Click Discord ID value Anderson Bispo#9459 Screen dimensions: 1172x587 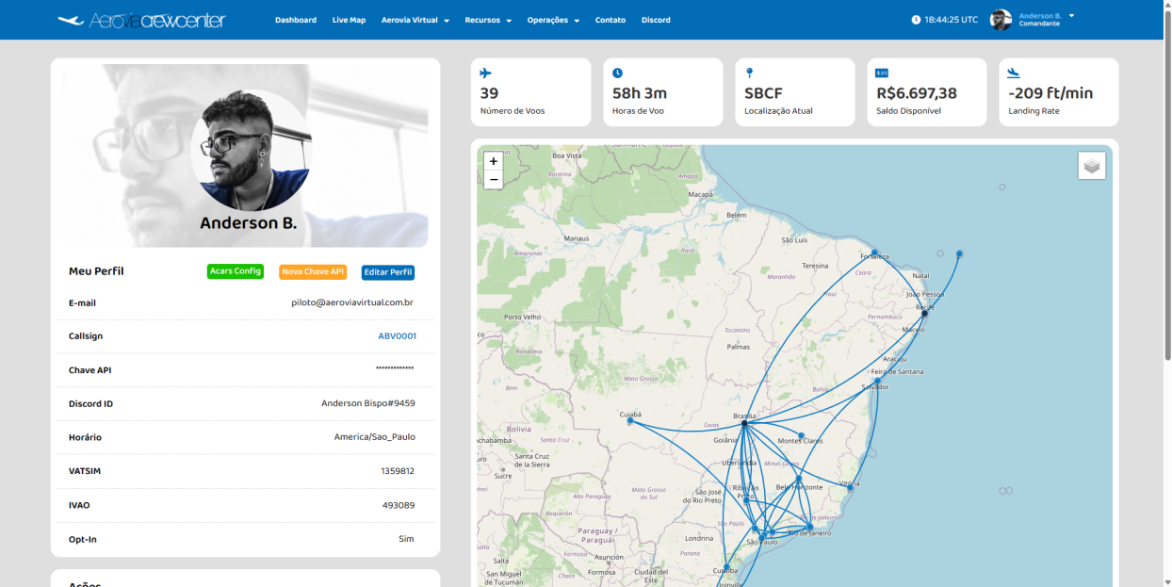click(x=368, y=403)
